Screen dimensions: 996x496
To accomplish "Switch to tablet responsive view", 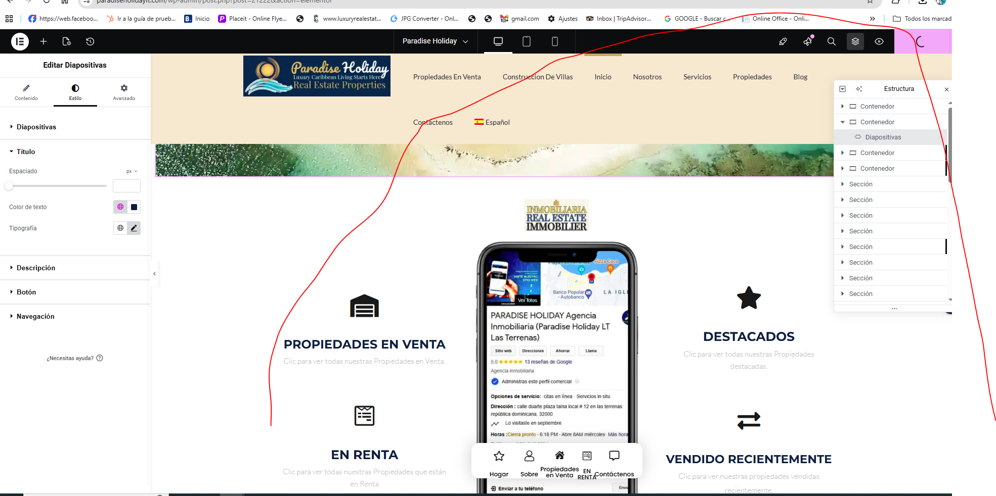I will [x=527, y=41].
